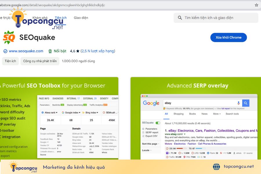This screenshot has height=174, width=261.
Task: Focus the Tìm kiếm tiện ích search field
Action: tap(216, 18)
